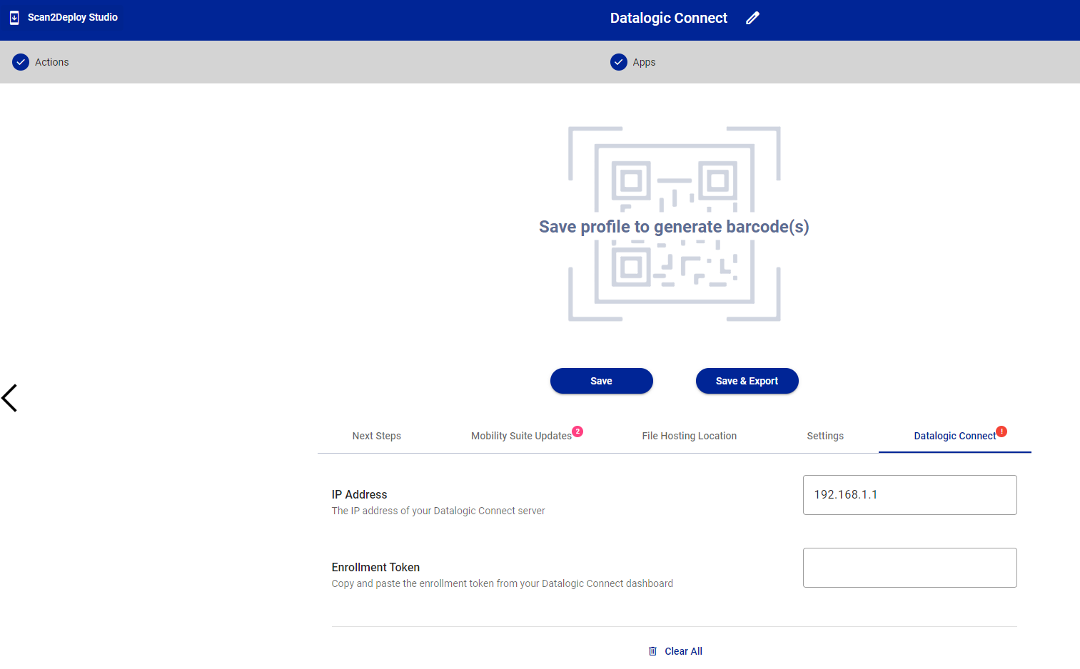
Task: Click the pencil icon to rename the profile
Action: 752,17
